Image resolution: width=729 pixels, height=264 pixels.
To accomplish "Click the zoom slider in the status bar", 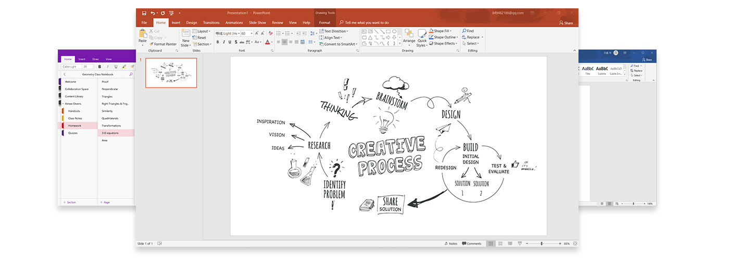I will [x=542, y=244].
